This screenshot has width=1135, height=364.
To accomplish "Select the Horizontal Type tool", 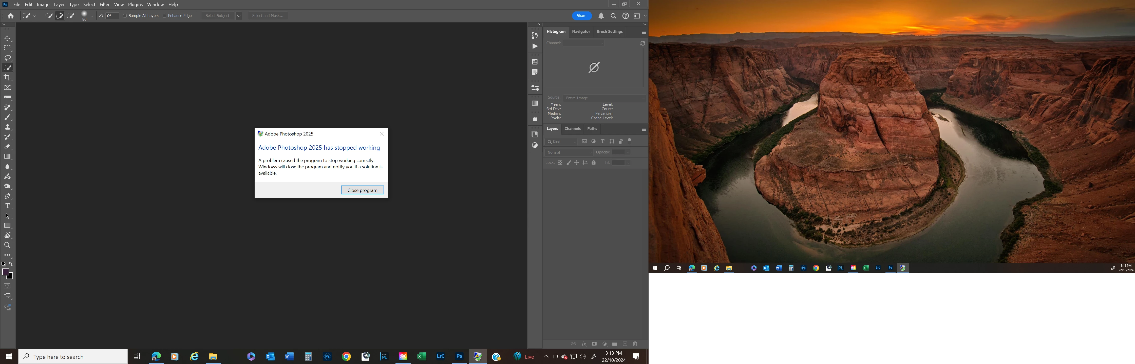I will [8, 206].
